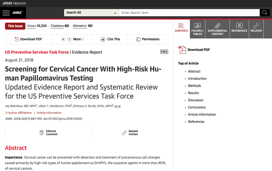
Task: Click the doi:10.1001/jama.2018.10400 citation text
Action: coord(63,119)
